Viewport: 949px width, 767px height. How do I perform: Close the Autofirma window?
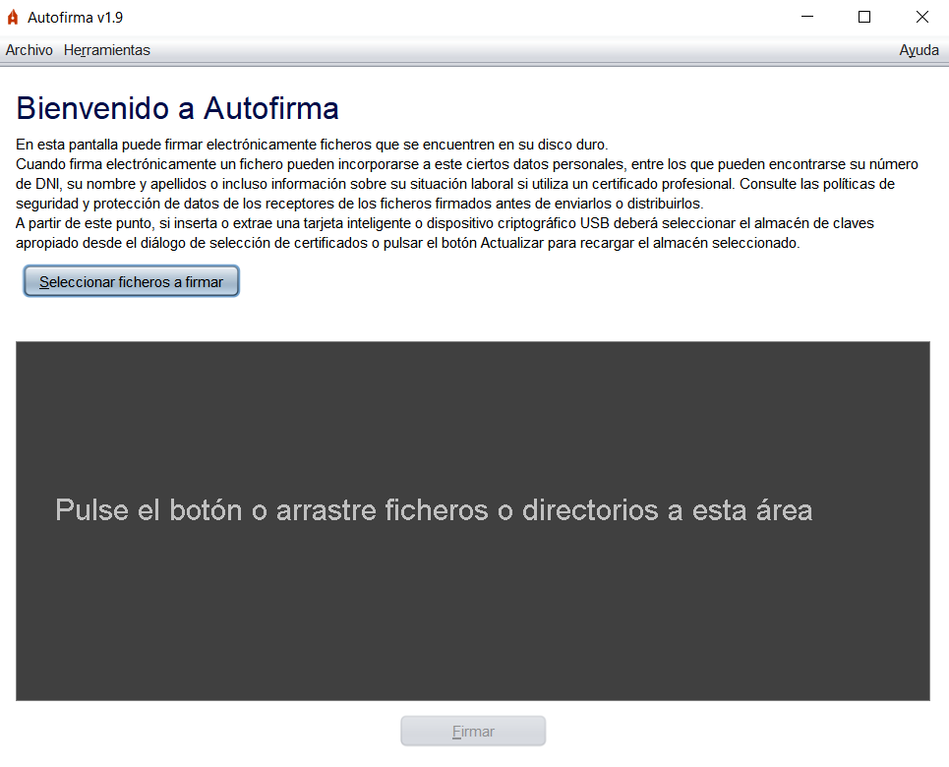tap(921, 17)
